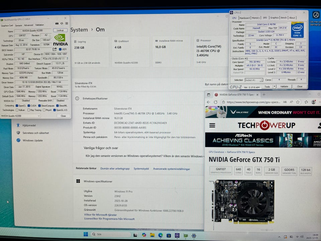Toggle the Ray Tracing checkbox in GPU-Z
Viewport: 321px width, 241px height.
[29, 110]
